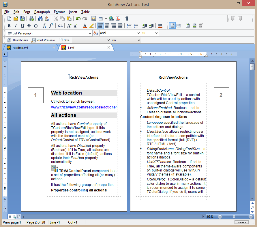Screen dimensions: 257x227
Task: Toggle Italic formatting
Action: pos(16,26)
